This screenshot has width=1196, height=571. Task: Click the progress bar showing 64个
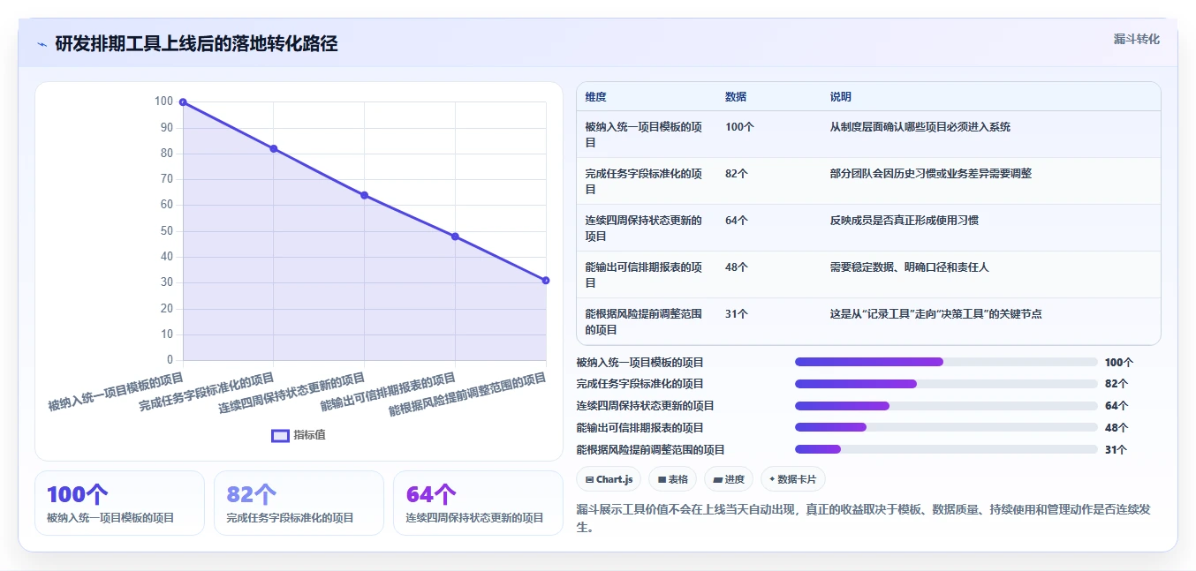tap(946, 406)
